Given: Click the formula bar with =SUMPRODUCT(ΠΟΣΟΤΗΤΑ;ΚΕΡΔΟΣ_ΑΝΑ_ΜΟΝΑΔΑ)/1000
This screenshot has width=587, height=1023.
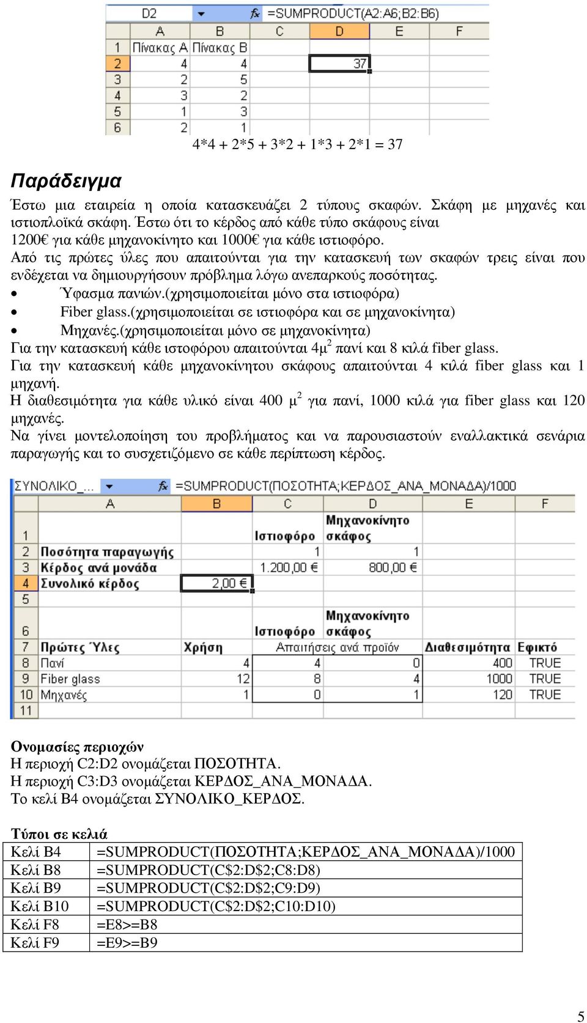Looking at the screenshot, I should coord(374,486).
